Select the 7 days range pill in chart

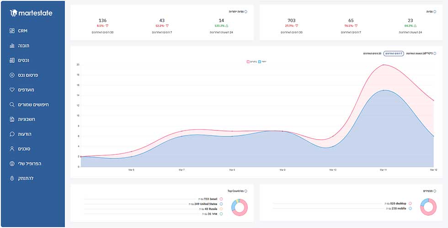coord(394,54)
